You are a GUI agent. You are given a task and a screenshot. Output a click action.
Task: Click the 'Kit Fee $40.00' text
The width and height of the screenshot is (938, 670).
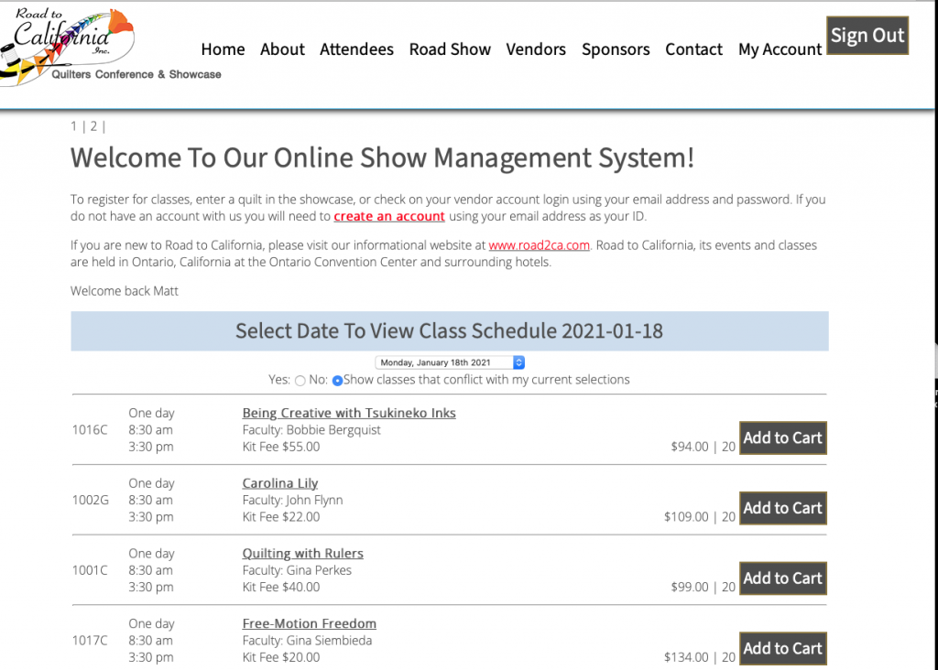pyautogui.click(x=281, y=587)
